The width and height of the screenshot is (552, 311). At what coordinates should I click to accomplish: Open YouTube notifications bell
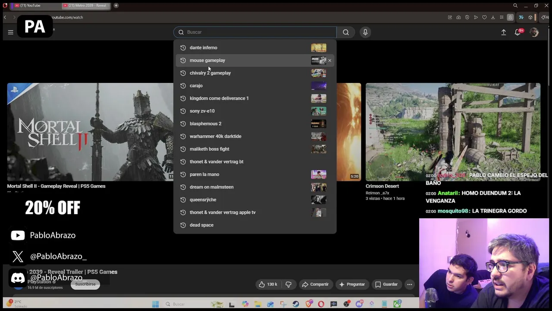pos(518,32)
